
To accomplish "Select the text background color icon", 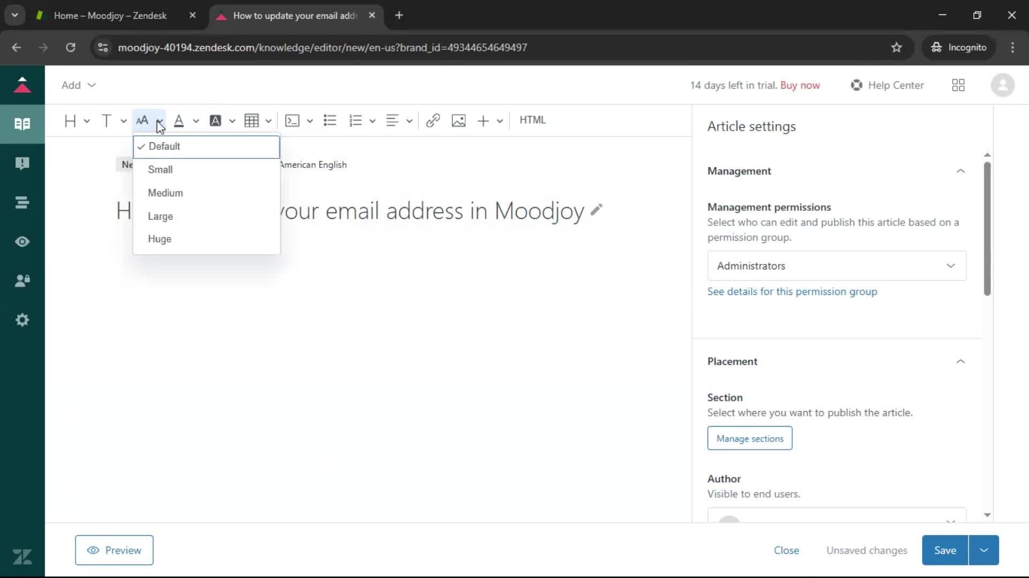I will pyautogui.click(x=215, y=120).
